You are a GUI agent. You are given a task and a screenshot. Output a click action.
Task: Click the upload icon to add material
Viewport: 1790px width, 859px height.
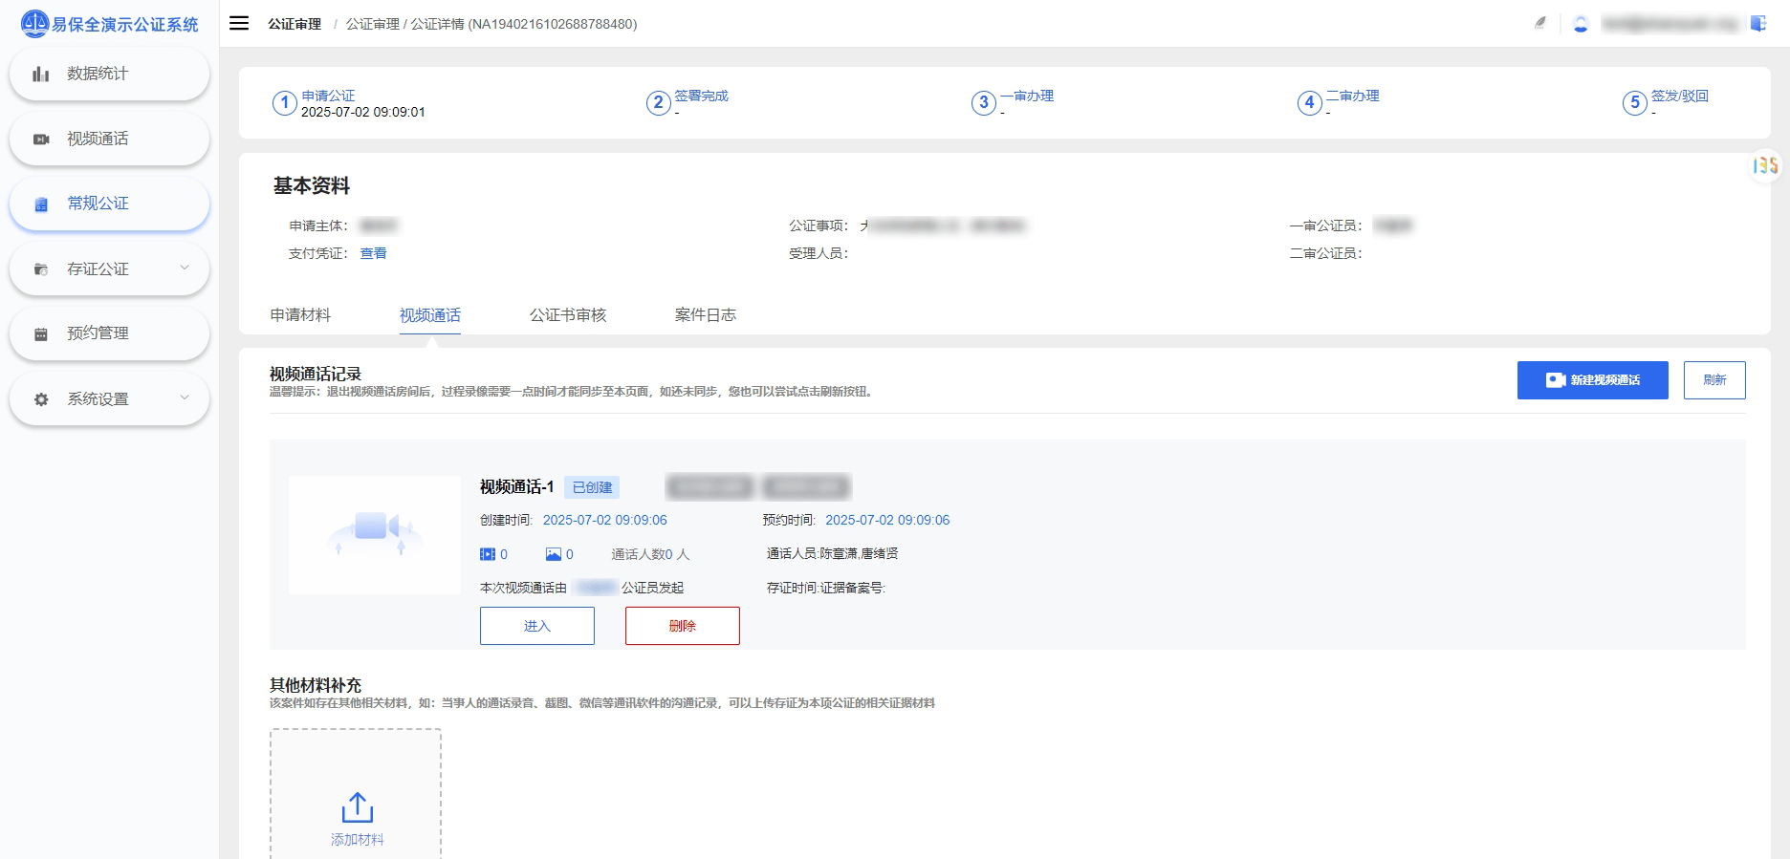357,807
